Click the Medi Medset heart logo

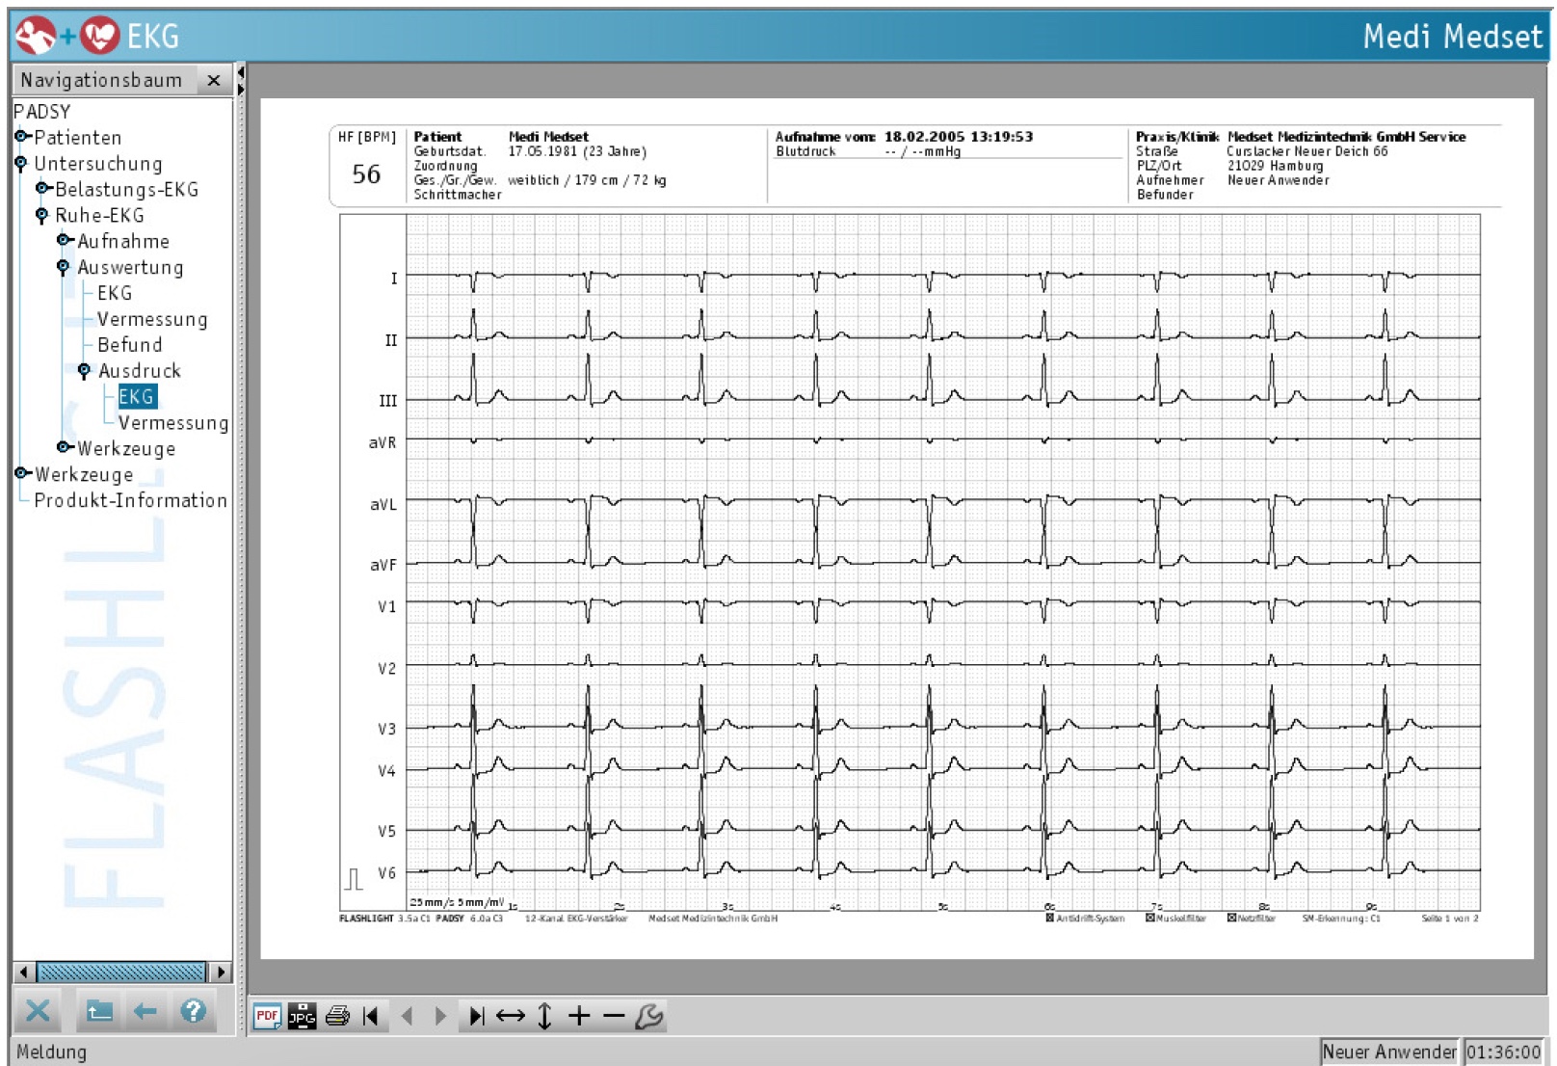(99, 36)
